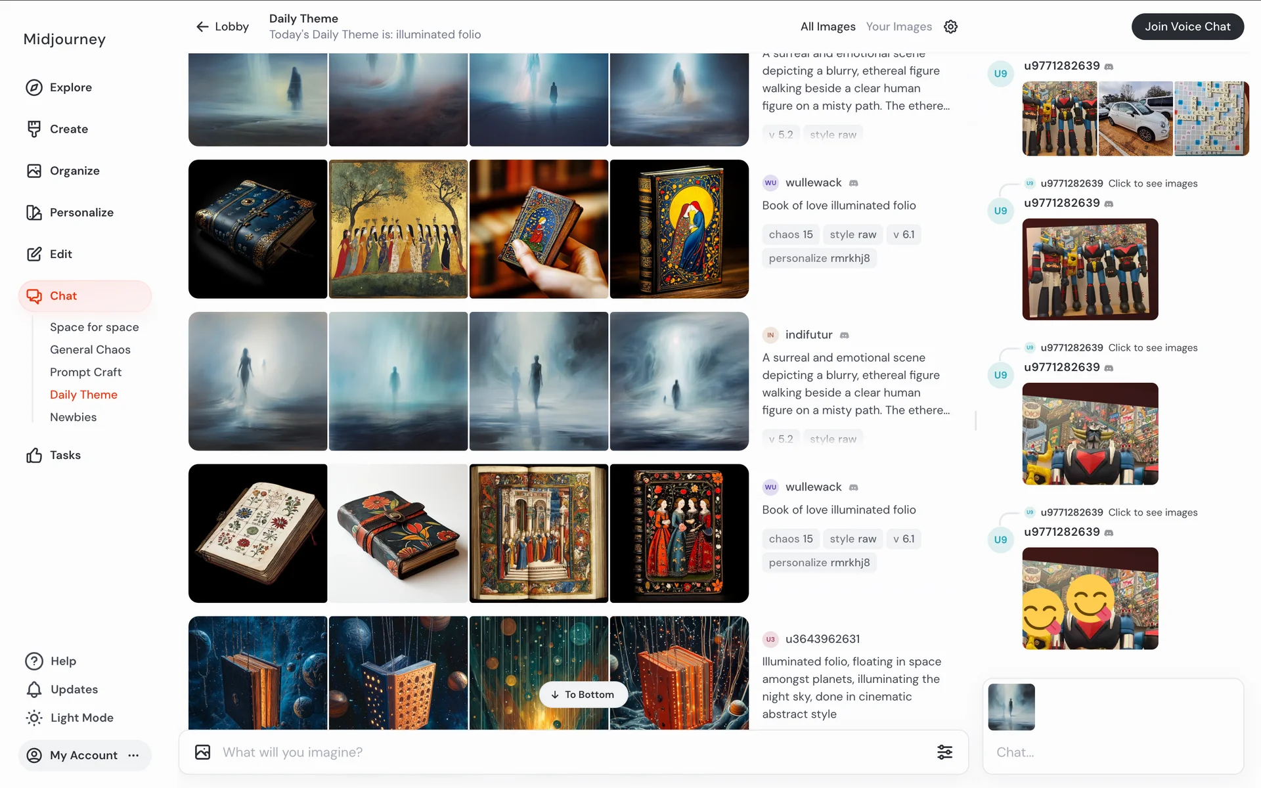Open My Account three-dots menu
Image resolution: width=1261 pixels, height=788 pixels.
click(x=134, y=755)
